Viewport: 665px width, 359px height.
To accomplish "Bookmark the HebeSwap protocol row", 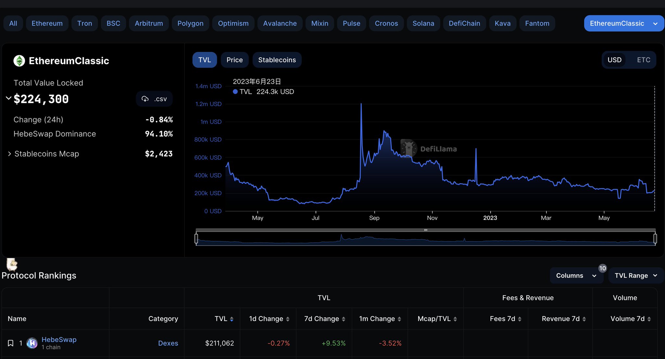I will coord(10,343).
